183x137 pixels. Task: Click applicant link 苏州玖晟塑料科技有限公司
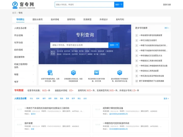(118, 129)
